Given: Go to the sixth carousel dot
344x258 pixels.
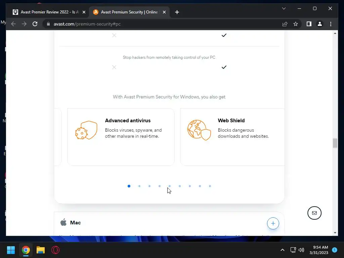Looking at the screenshot, I should 180,186.
